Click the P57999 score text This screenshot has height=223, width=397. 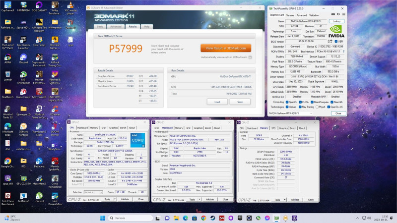(x=126, y=48)
